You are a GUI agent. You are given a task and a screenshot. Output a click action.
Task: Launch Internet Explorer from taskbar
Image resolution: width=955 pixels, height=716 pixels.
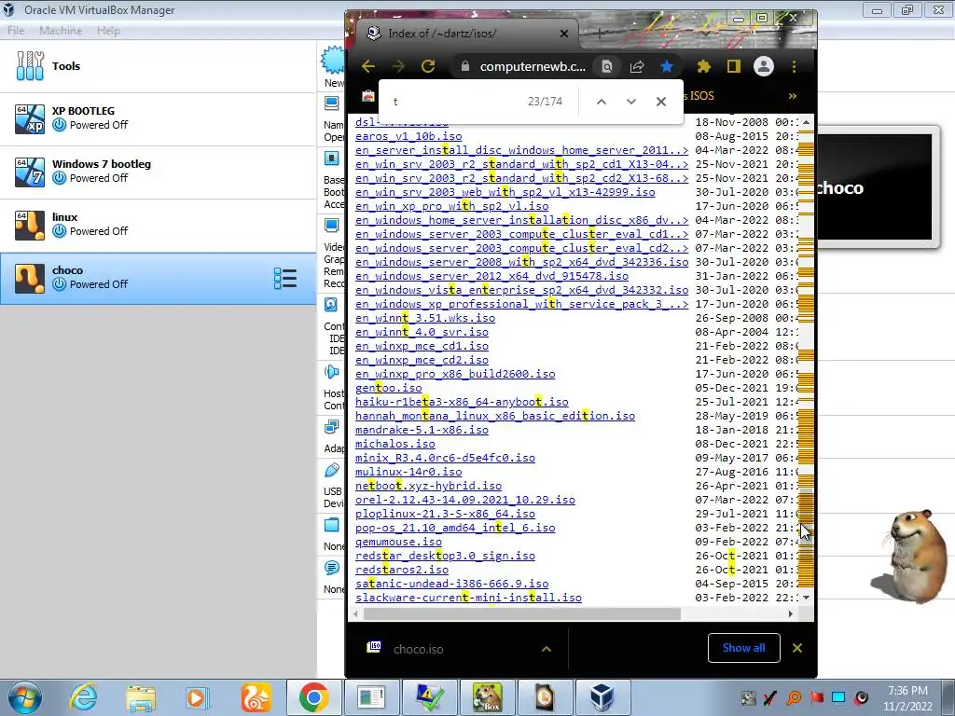[83, 697]
